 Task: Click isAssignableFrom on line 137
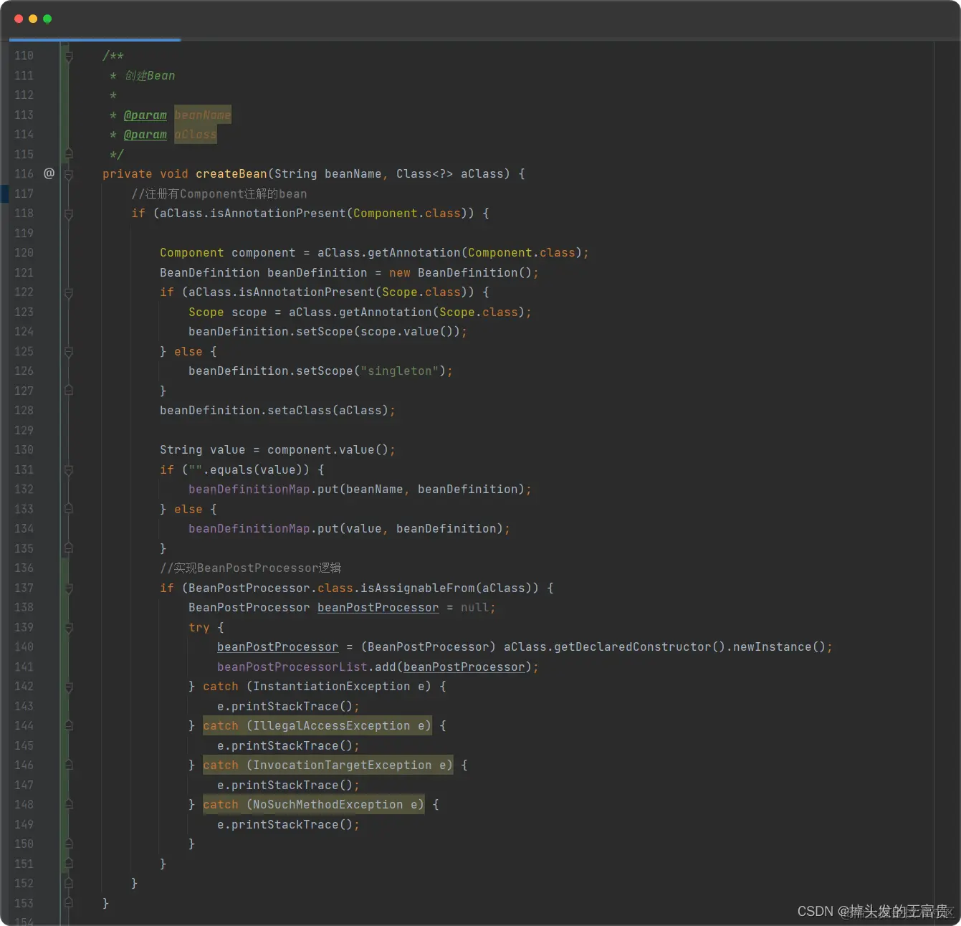pos(418,588)
